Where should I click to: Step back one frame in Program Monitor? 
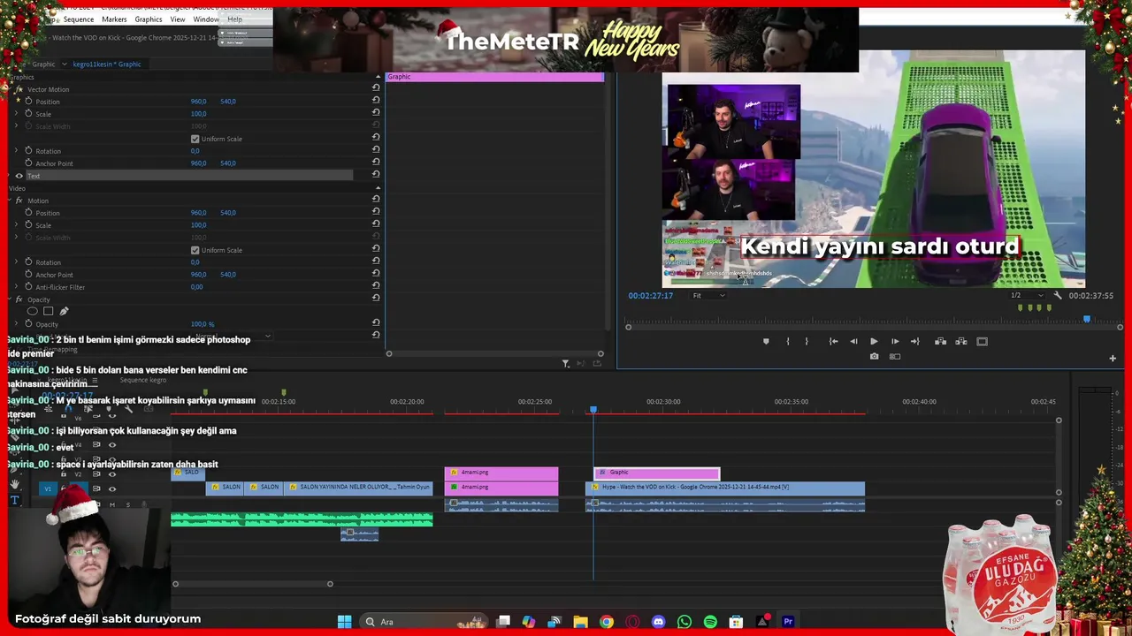pos(853,341)
